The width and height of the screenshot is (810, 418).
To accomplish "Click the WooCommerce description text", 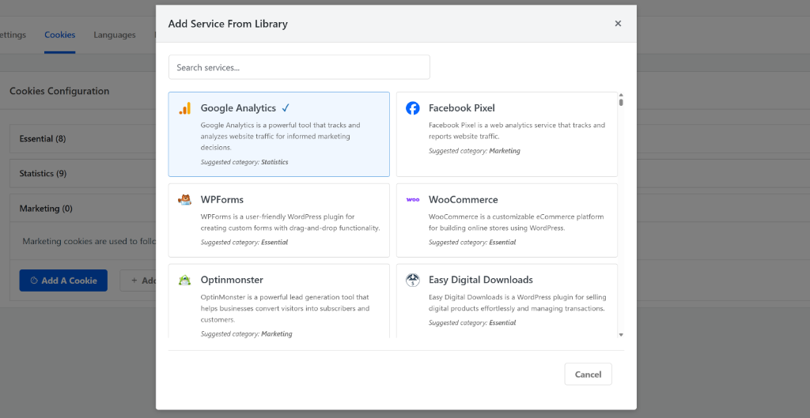I will click(x=516, y=222).
